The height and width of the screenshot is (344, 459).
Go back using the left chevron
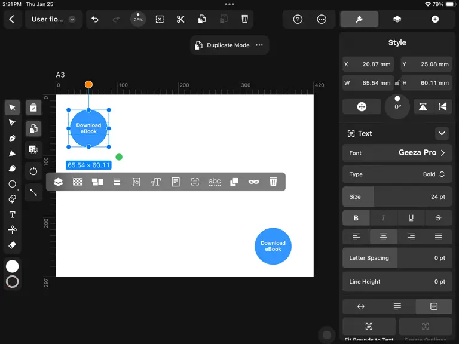click(12, 19)
